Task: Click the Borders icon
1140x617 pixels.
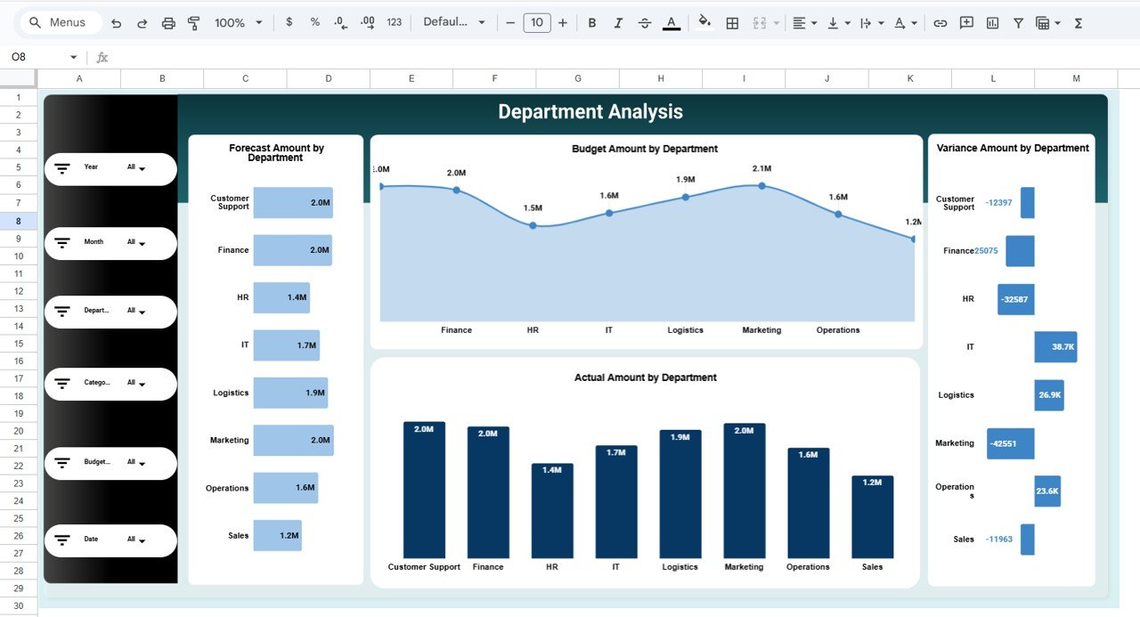Action: click(732, 23)
